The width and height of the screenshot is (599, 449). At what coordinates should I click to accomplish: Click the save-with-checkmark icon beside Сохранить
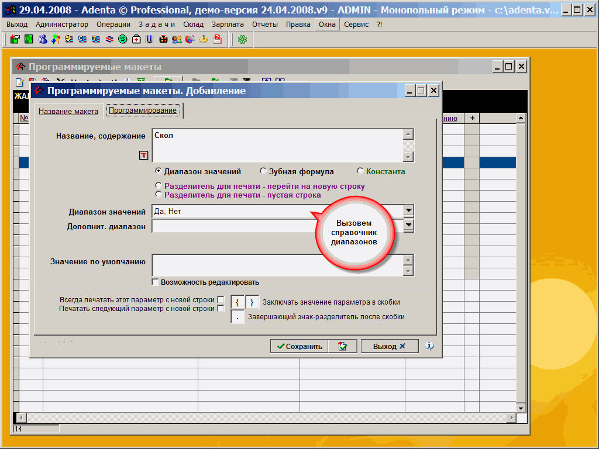(343, 346)
